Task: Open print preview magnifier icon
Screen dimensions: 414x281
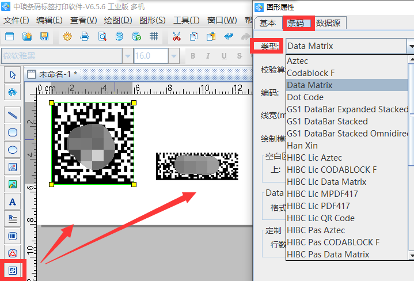Action: pyautogui.click(x=102, y=36)
